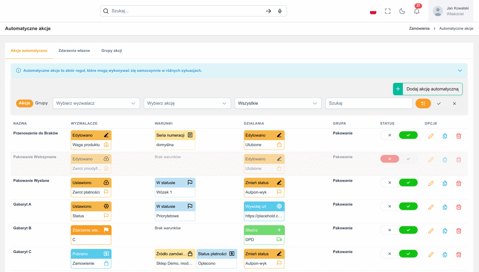Select the Akcje automatyczne tab
The height and width of the screenshot is (272, 479).
[29, 51]
